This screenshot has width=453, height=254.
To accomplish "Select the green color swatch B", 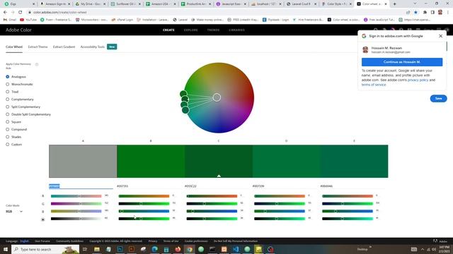I will coord(151,162).
